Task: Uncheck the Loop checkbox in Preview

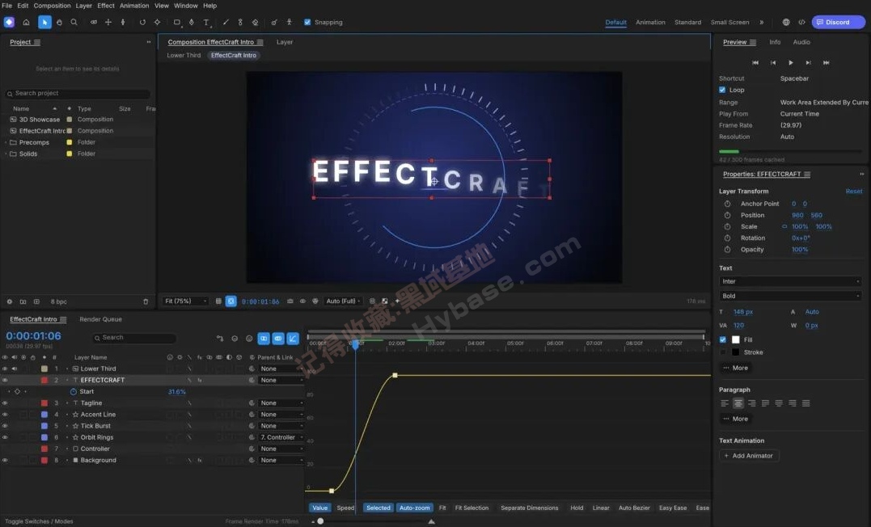Action: [x=722, y=90]
